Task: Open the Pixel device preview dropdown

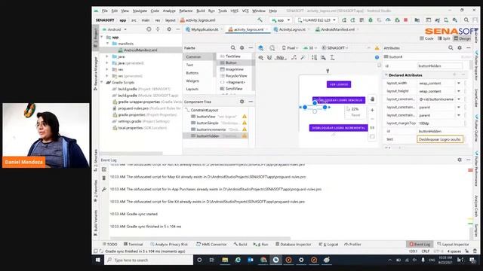Action: click(x=290, y=48)
